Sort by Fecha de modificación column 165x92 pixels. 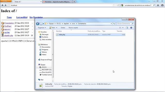coord(94,31)
